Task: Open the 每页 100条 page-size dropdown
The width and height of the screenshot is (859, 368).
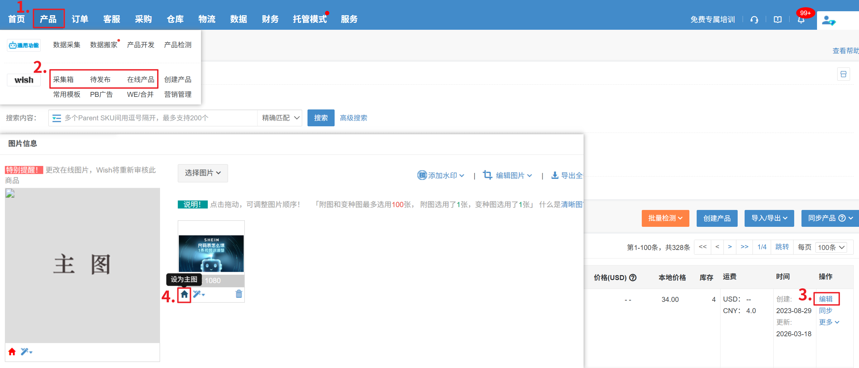Action: click(831, 247)
